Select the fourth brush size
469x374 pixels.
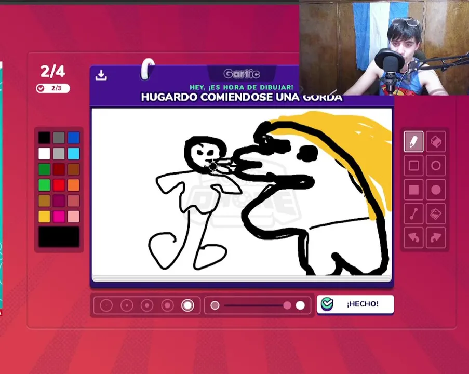click(167, 305)
